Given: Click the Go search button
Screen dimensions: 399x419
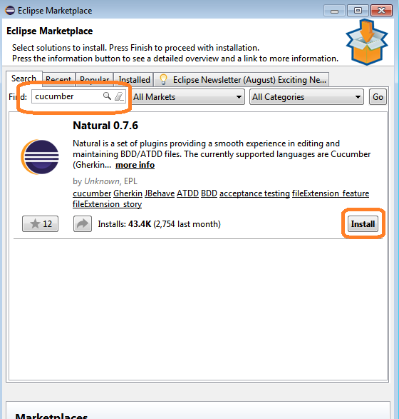Looking at the screenshot, I should [x=378, y=97].
